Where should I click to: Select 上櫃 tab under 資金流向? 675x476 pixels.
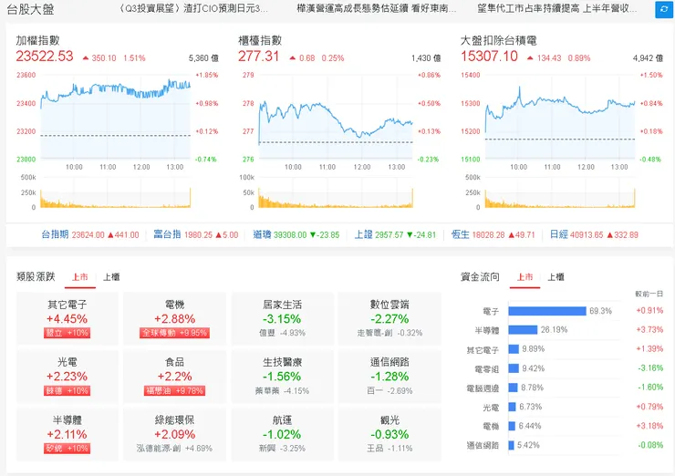(x=556, y=277)
